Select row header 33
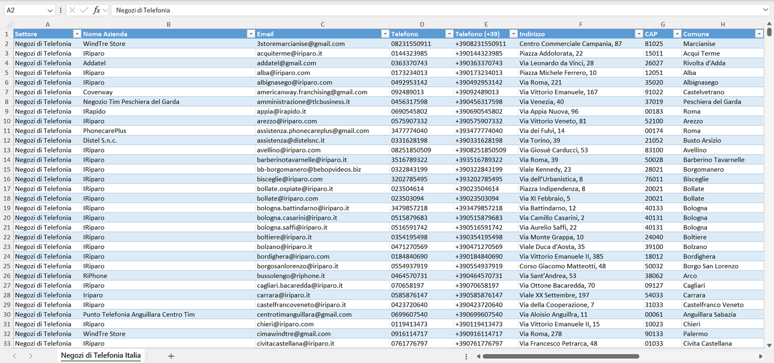Screen dimensions: 774x363 tap(6, 343)
